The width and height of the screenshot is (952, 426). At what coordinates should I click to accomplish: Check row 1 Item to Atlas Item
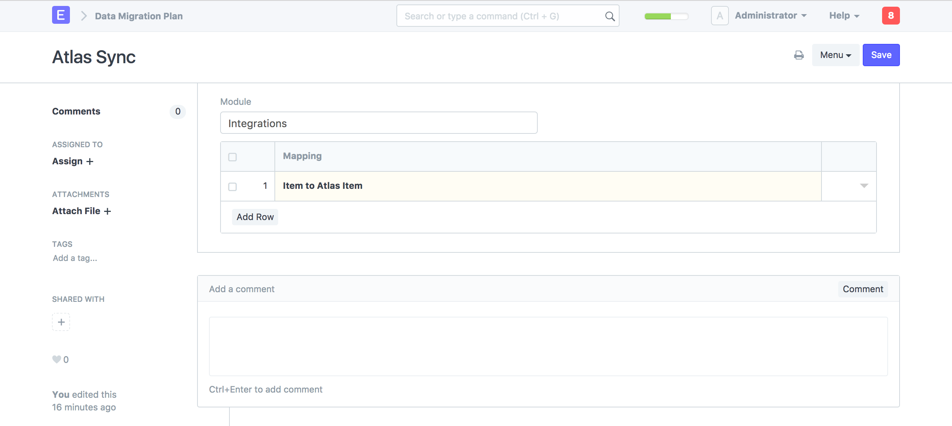click(232, 187)
